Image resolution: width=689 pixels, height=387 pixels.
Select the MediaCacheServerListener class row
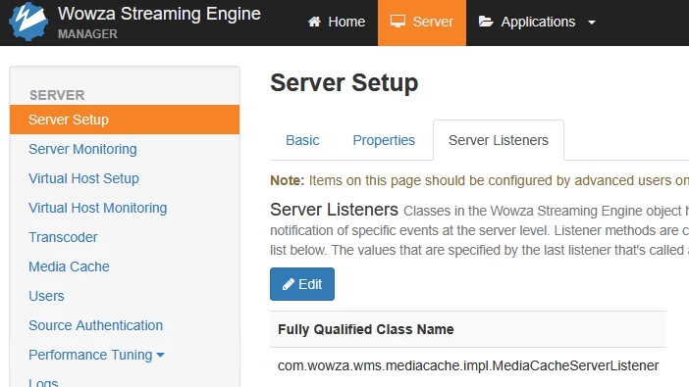click(468, 366)
